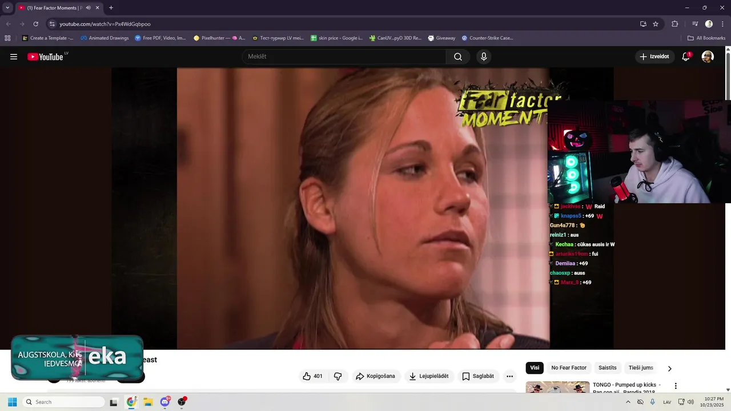Expand the tab search dropdown arrow

pyautogui.click(x=7, y=8)
